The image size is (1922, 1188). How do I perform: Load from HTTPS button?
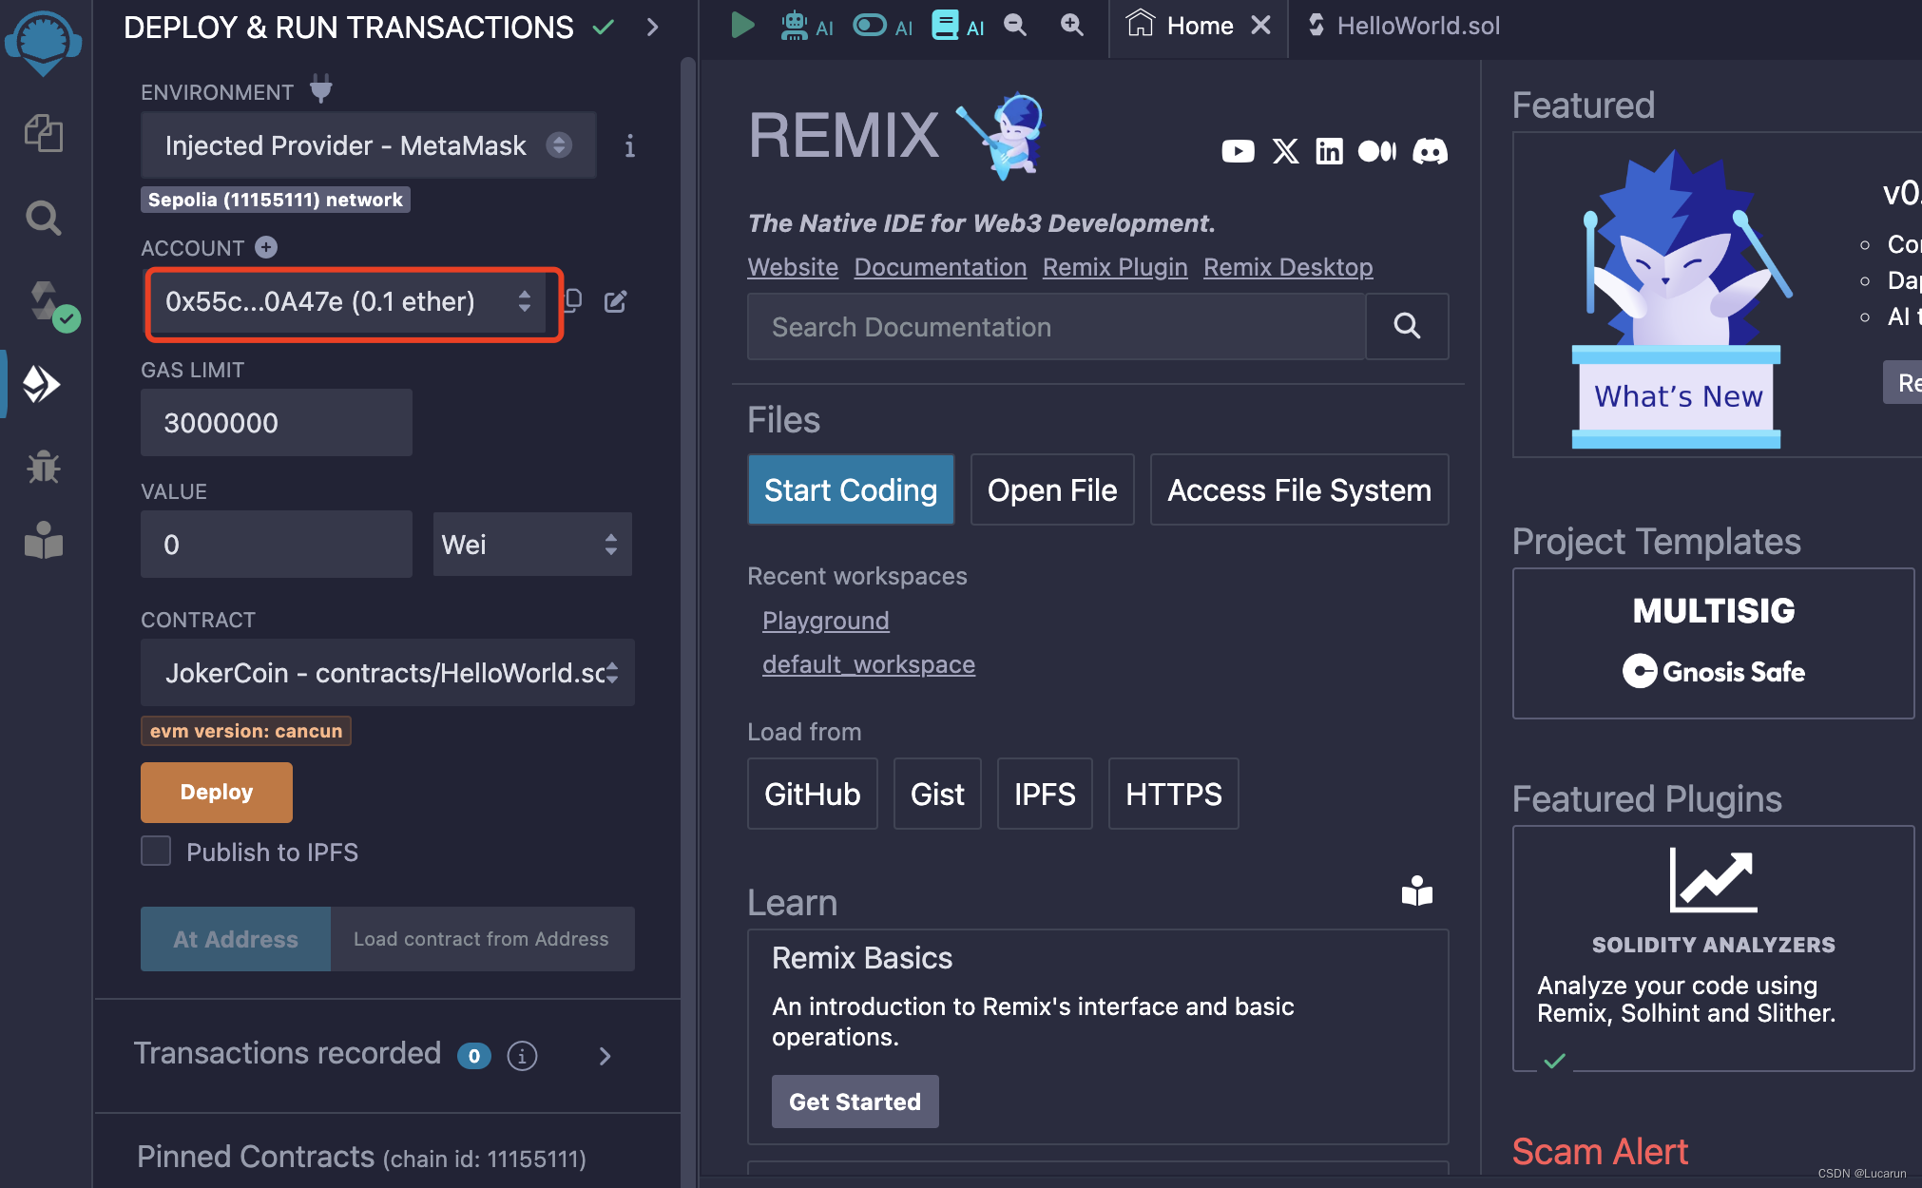(1174, 794)
